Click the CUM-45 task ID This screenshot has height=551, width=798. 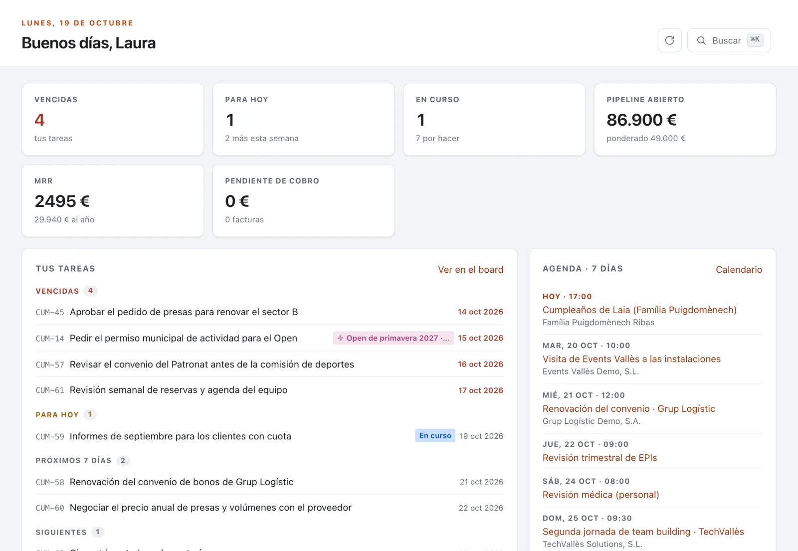(50, 313)
